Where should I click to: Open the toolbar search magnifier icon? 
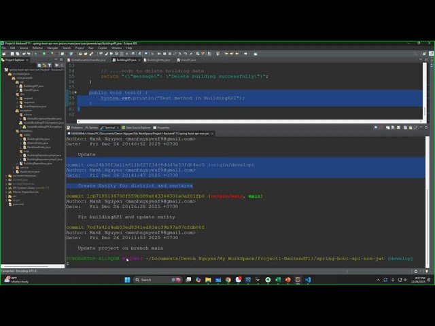415,54
